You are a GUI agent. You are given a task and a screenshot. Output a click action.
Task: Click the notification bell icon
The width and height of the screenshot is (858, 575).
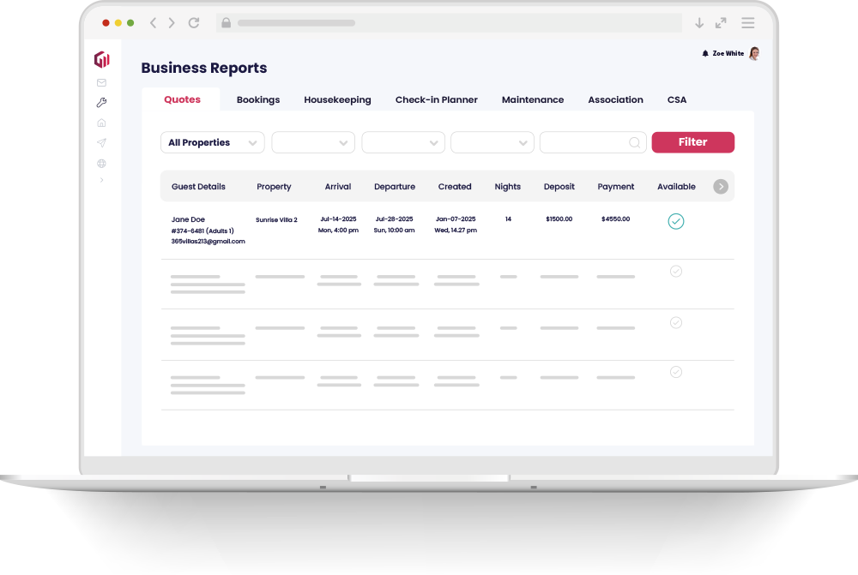[x=705, y=53]
